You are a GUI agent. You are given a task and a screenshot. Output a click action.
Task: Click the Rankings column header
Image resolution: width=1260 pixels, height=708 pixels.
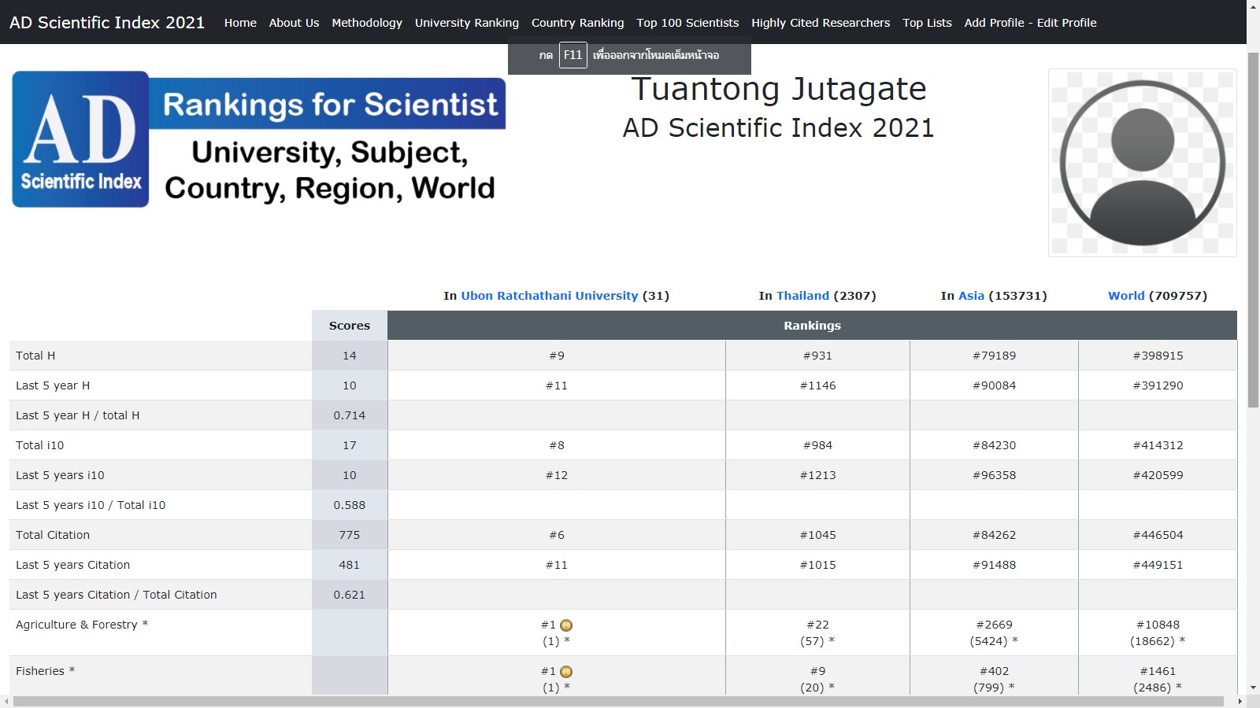(812, 326)
